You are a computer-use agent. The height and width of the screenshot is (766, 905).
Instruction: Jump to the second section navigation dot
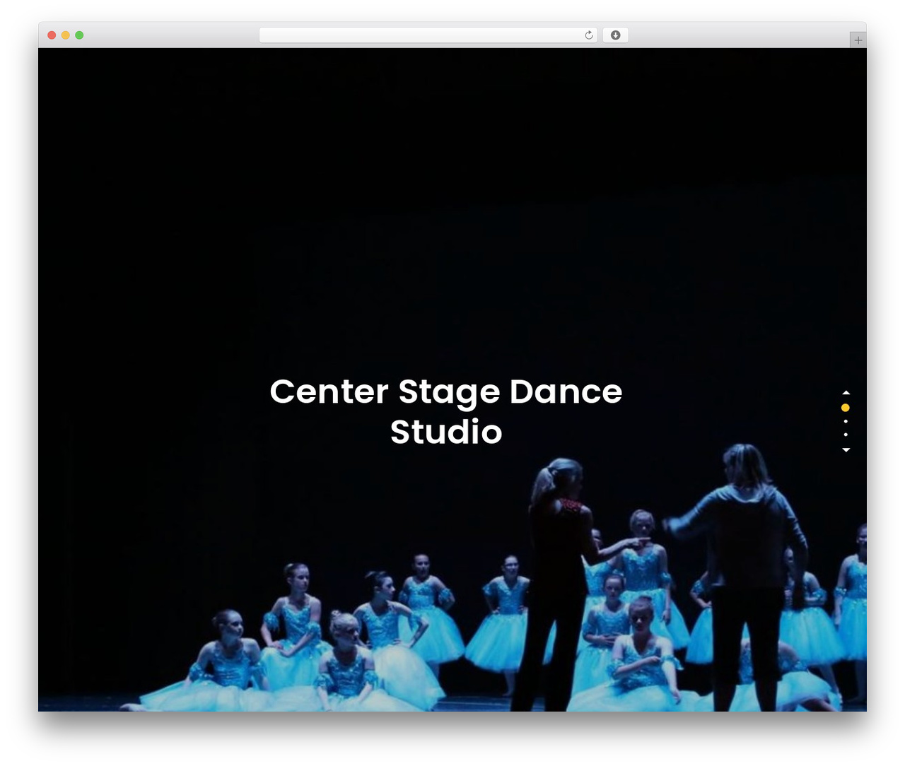tap(846, 422)
